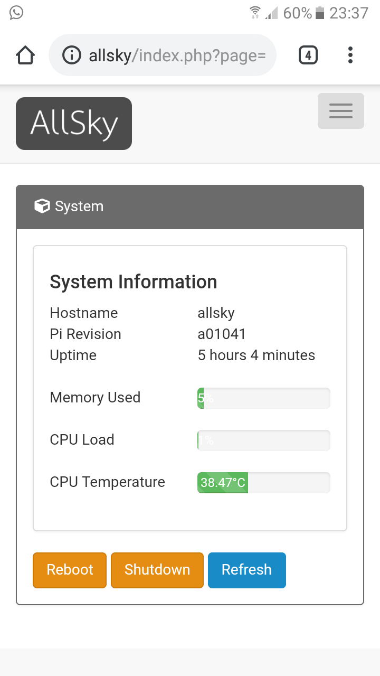380x676 pixels.
Task: Click the Memory Used progress bar
Action: pos(264,398)
